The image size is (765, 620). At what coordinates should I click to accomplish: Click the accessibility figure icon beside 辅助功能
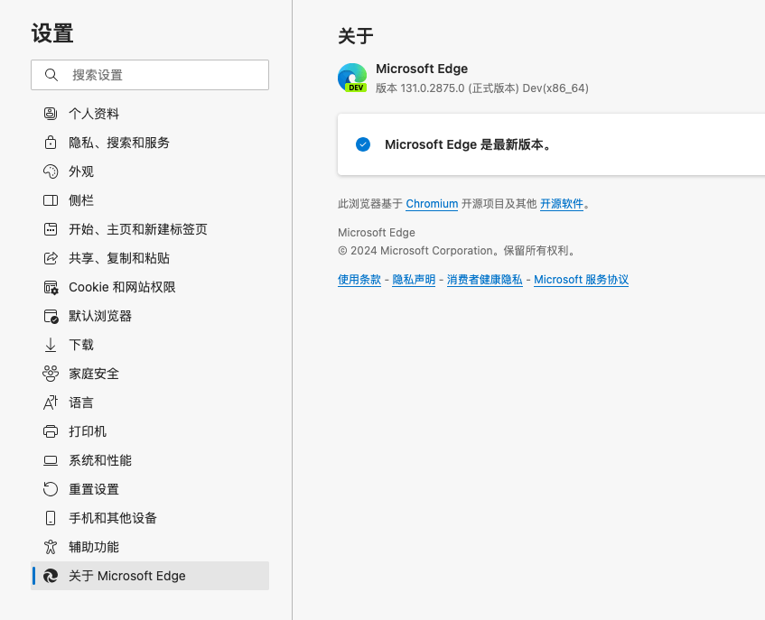[51, 547]
